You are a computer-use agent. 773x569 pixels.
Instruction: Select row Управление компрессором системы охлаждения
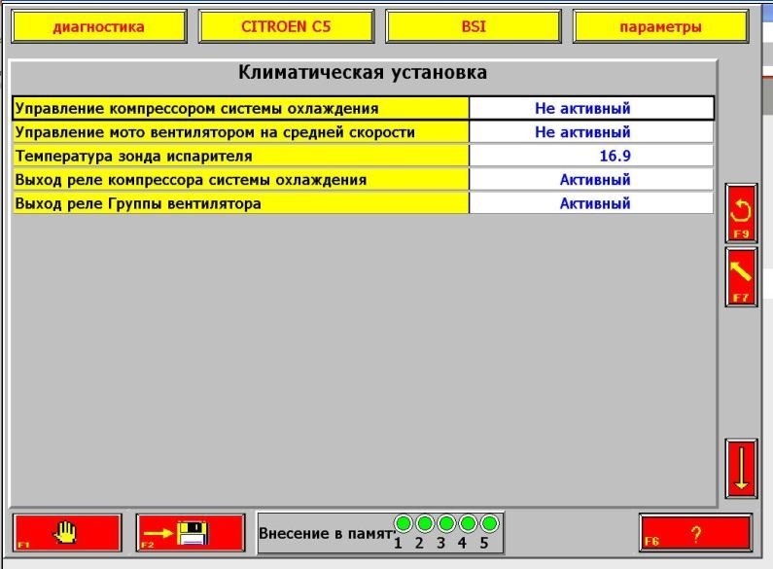click(x=241, y=108)
